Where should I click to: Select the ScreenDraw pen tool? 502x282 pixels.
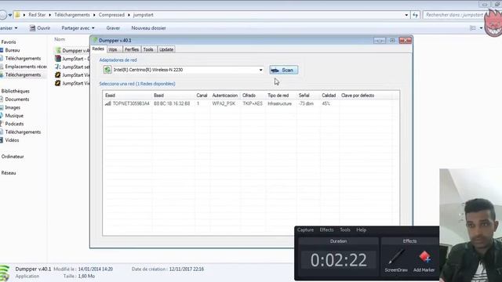click(396, 261)
